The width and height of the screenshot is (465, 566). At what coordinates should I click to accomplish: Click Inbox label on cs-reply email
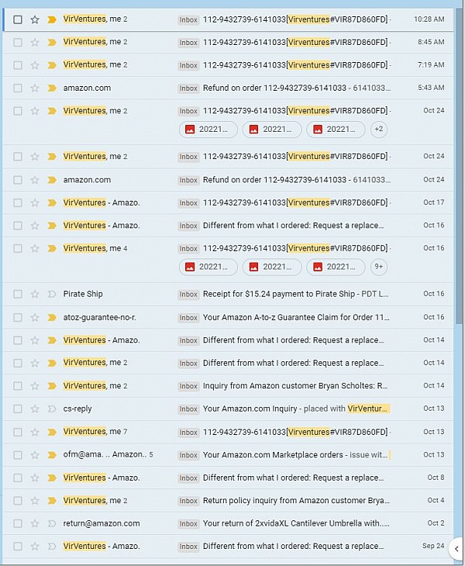[x=188, y=409]
